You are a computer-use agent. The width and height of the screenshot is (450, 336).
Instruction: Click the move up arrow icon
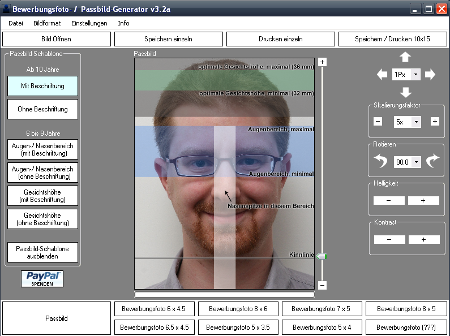pyautogui.click(x=405, y=57)
